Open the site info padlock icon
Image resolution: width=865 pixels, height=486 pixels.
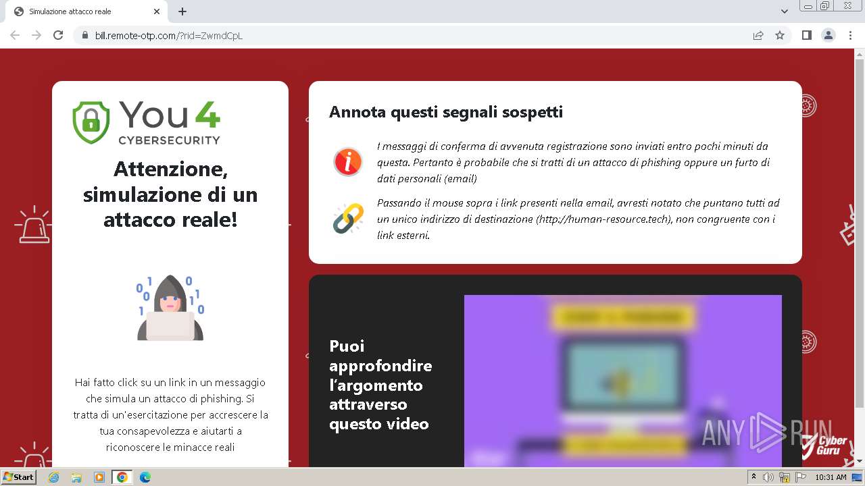pyautogui.click(x=85, y=36)
